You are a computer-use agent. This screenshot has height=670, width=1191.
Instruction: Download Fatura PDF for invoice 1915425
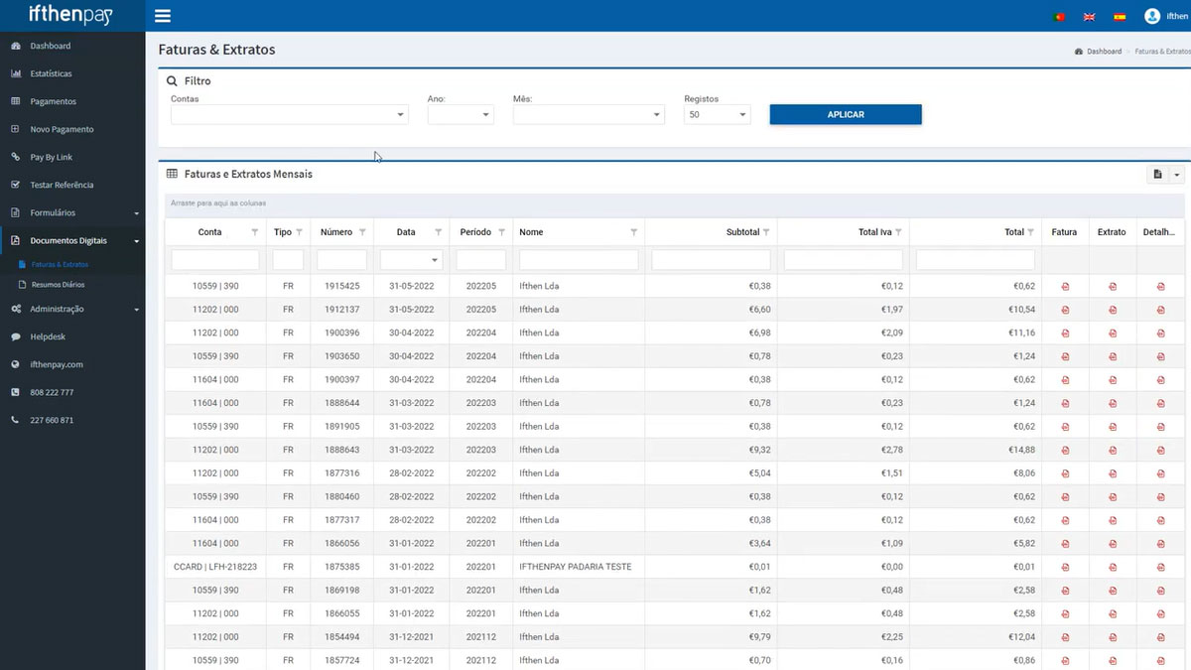(1065, 287)
